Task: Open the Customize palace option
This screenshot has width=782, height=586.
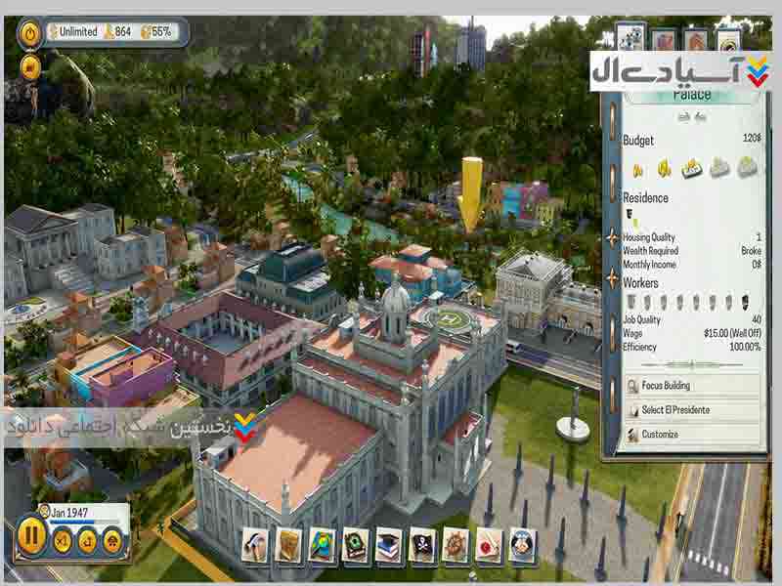Action: point(694,435)
